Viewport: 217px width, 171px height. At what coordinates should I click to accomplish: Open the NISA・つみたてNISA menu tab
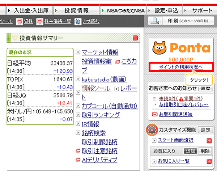[123, 10]
